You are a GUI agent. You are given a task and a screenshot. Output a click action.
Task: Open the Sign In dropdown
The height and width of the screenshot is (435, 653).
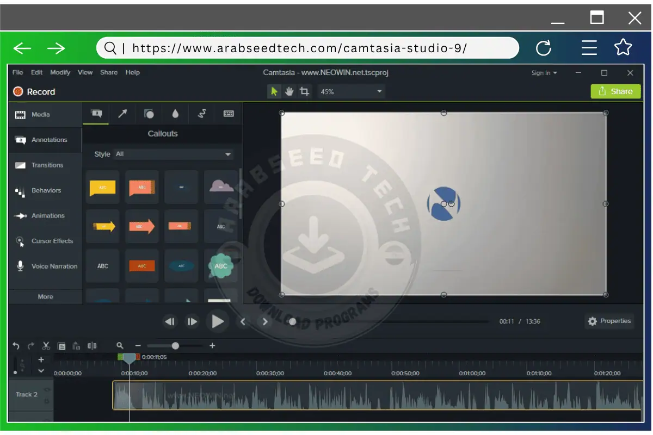click(x=544, y=72)
